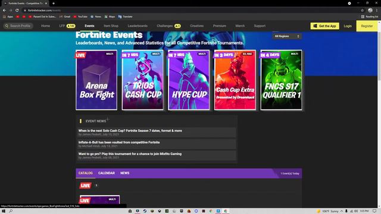Open a new browser tab
The height and width of the screenshot is (214, 381).
click(54, 4)
